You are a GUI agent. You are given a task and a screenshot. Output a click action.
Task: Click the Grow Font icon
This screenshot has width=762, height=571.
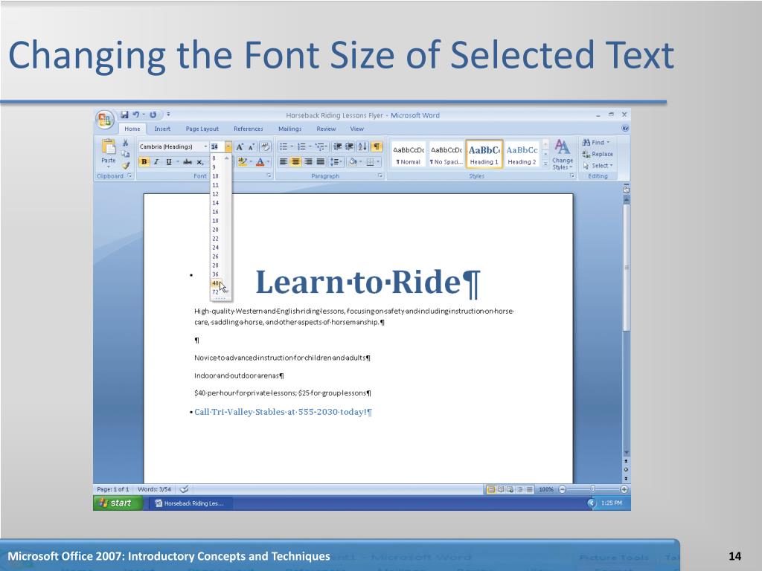pyautogui.click(x=240, y=146)
